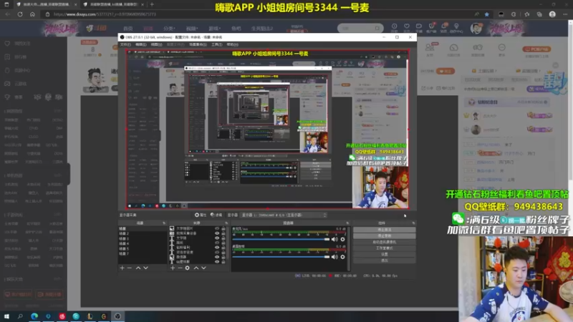Go to browser home page

pos(32,14)
